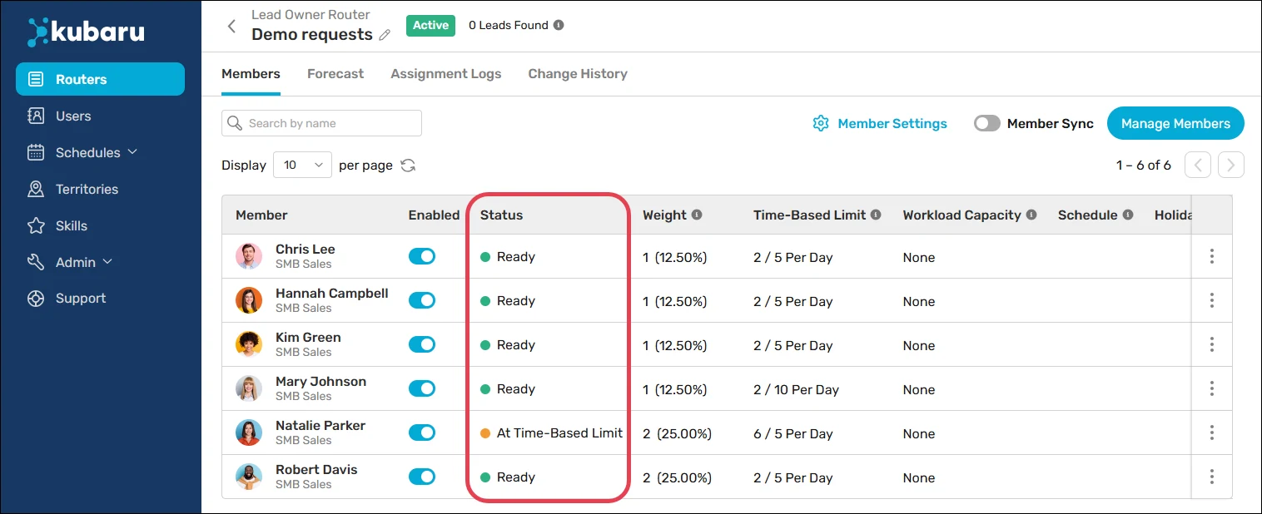
Task: Click the Kubaru logo
Action: [x=87, y=32]
